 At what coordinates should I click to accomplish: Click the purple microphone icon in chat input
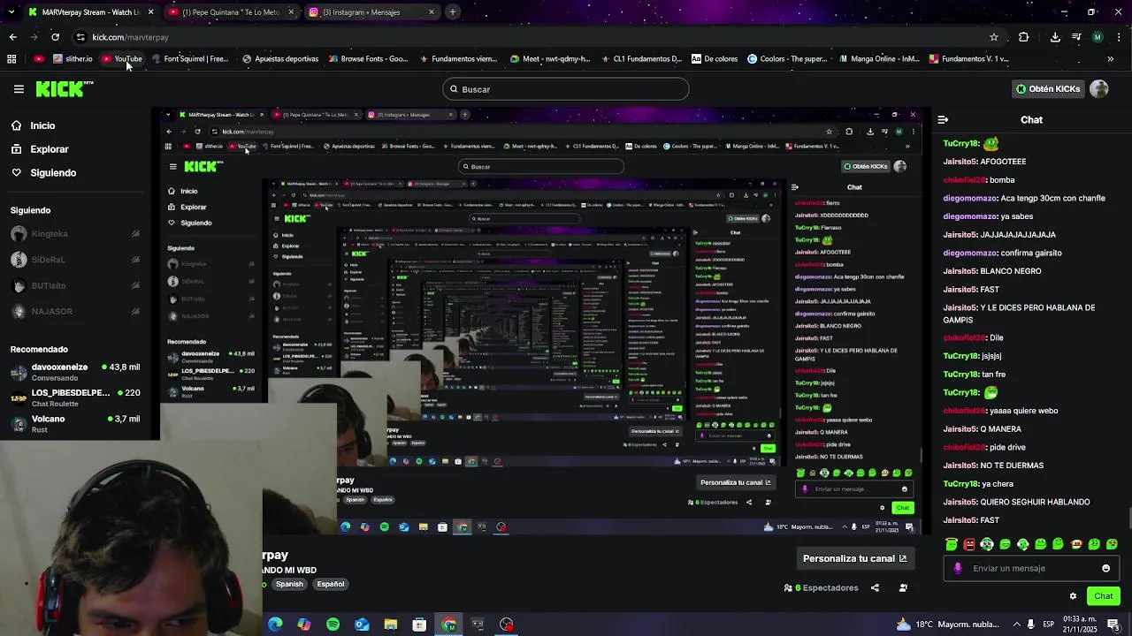[x=958, y=568]
